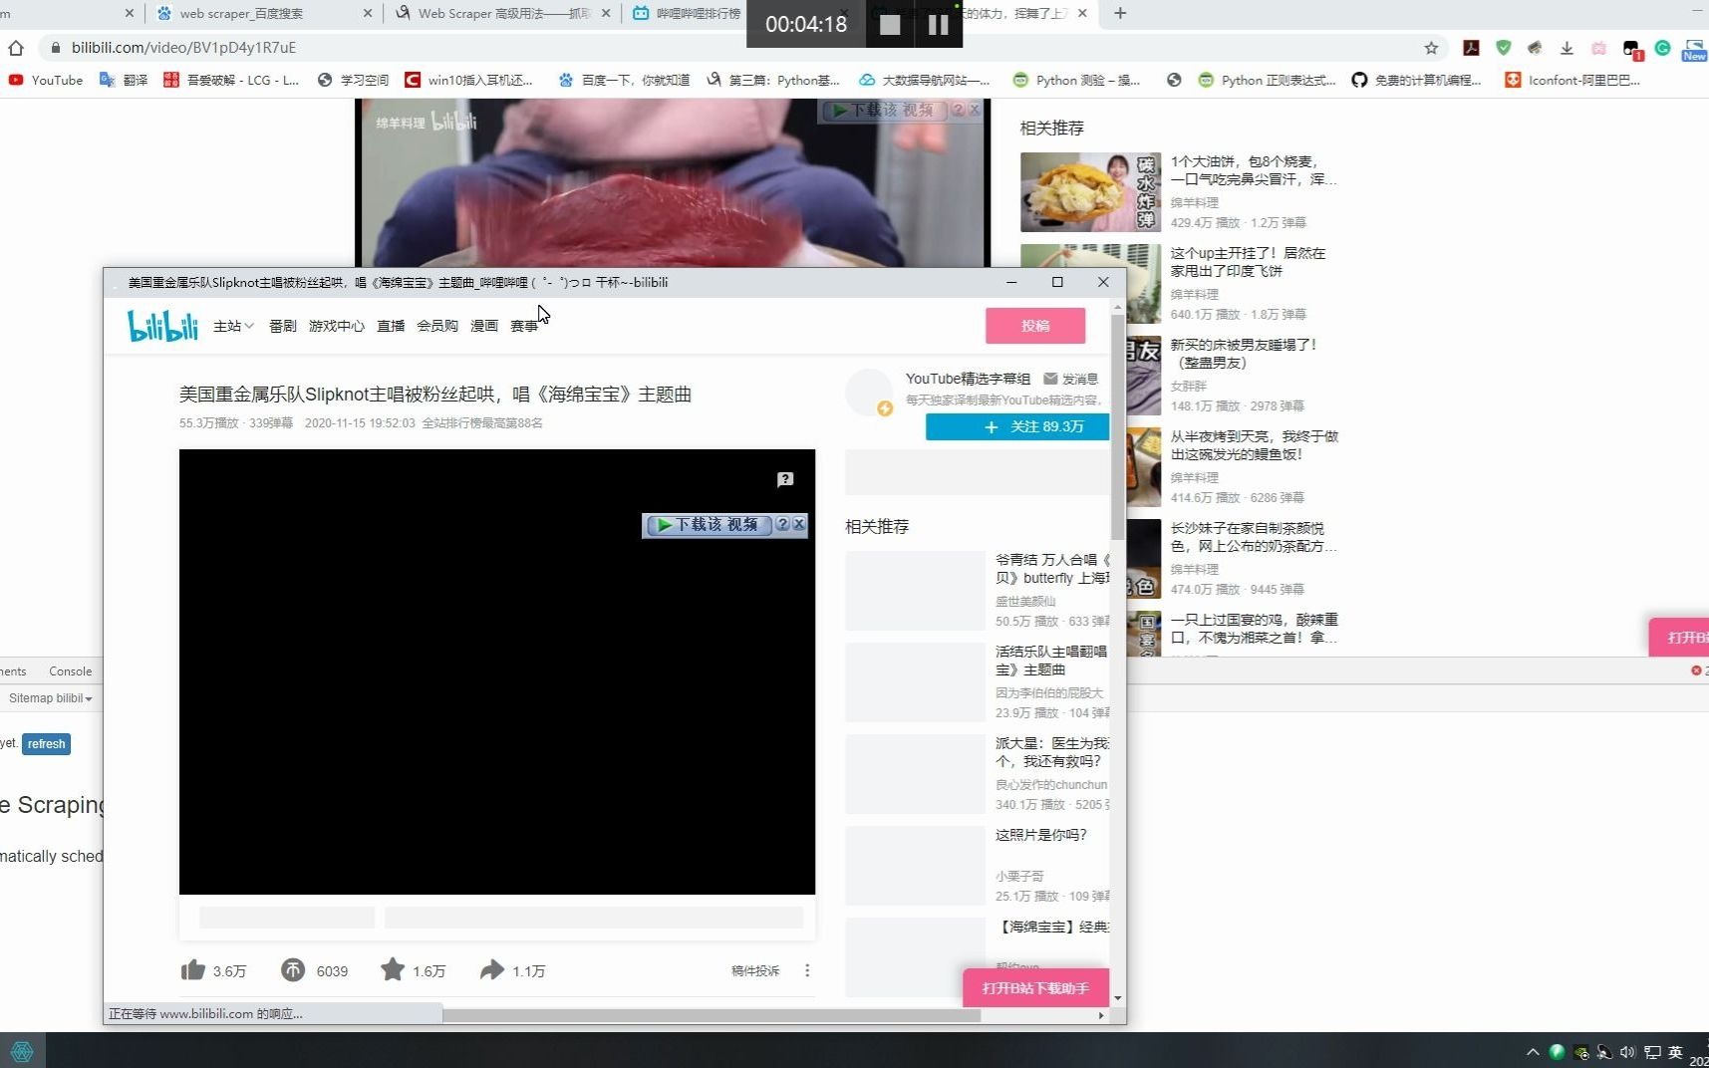This screenshot has height=1068, width=1709.
Task: Click 发消息 message icon link
Action: [x=1070, y=379]
